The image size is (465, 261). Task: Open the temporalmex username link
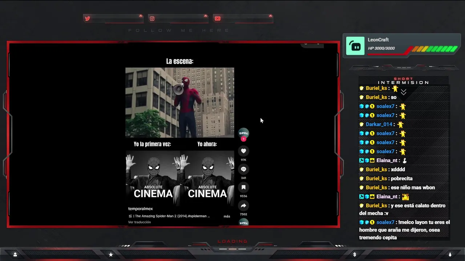pyautogui.click(x=140, y=209)
